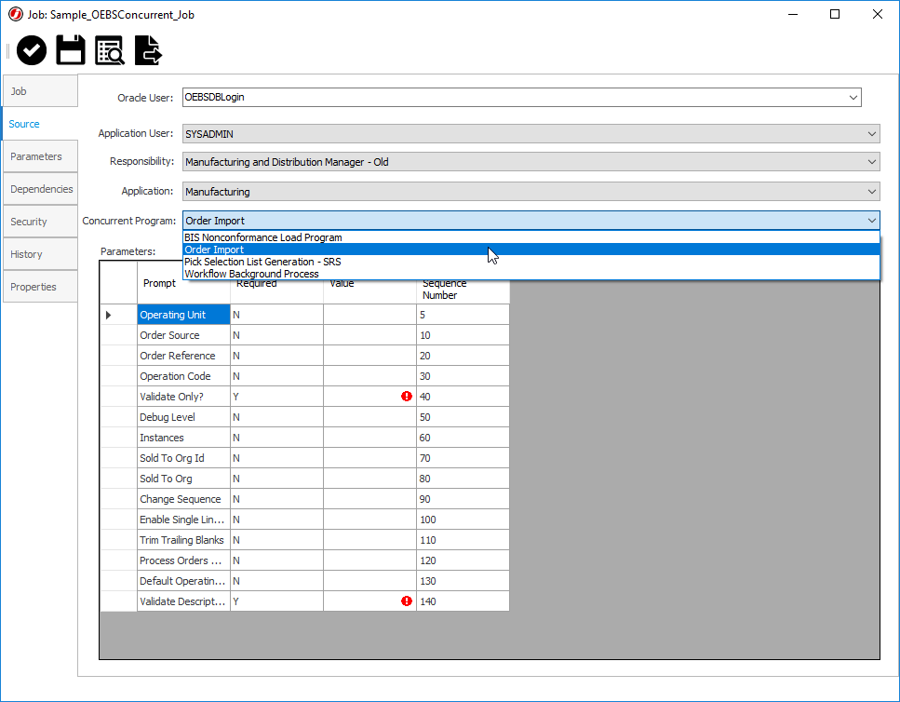Open the Application dropdown arrow

pos(872,192)
